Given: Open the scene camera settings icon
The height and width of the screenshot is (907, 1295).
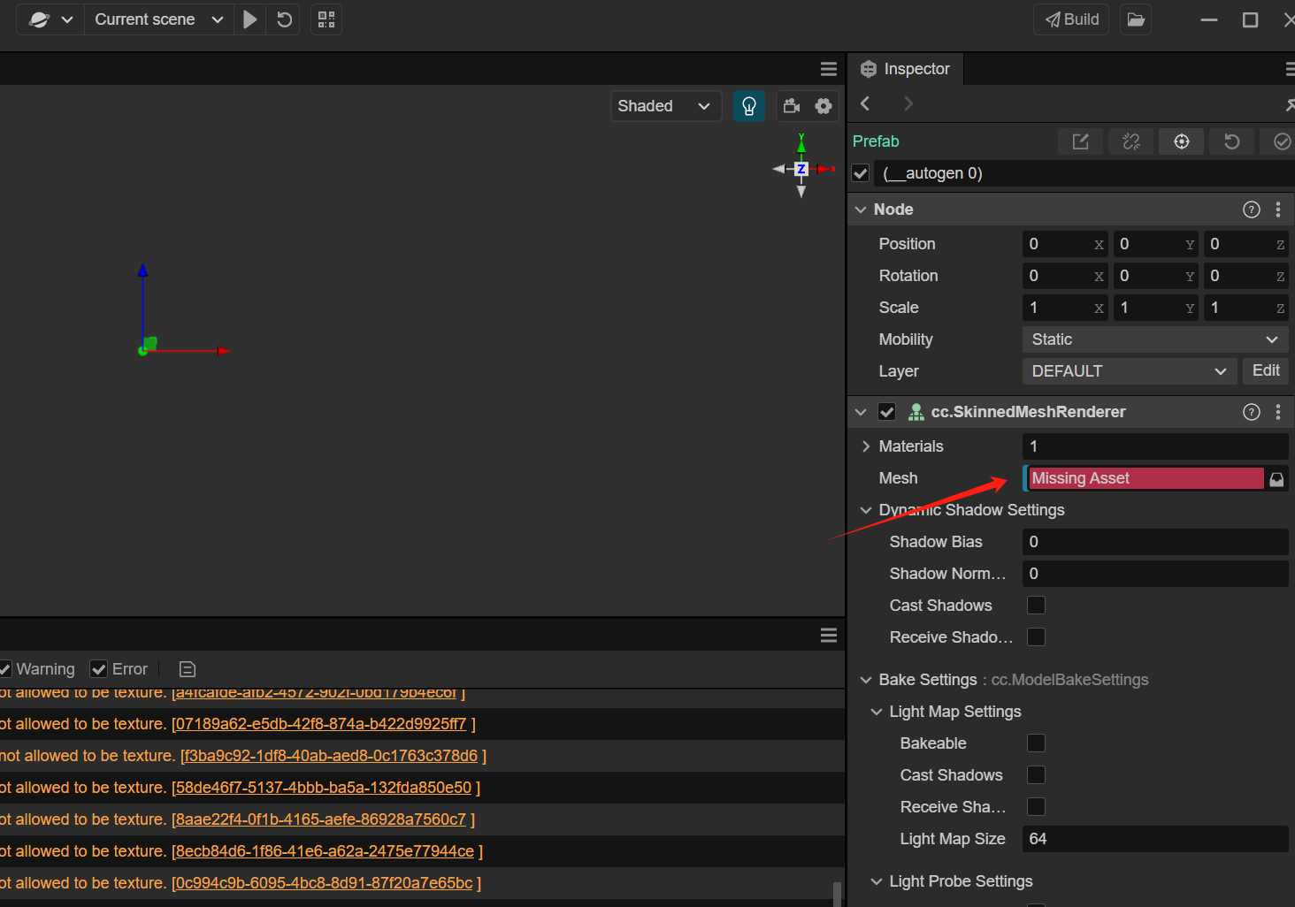Looking at the screenshot, I should (x=792, y=106).
